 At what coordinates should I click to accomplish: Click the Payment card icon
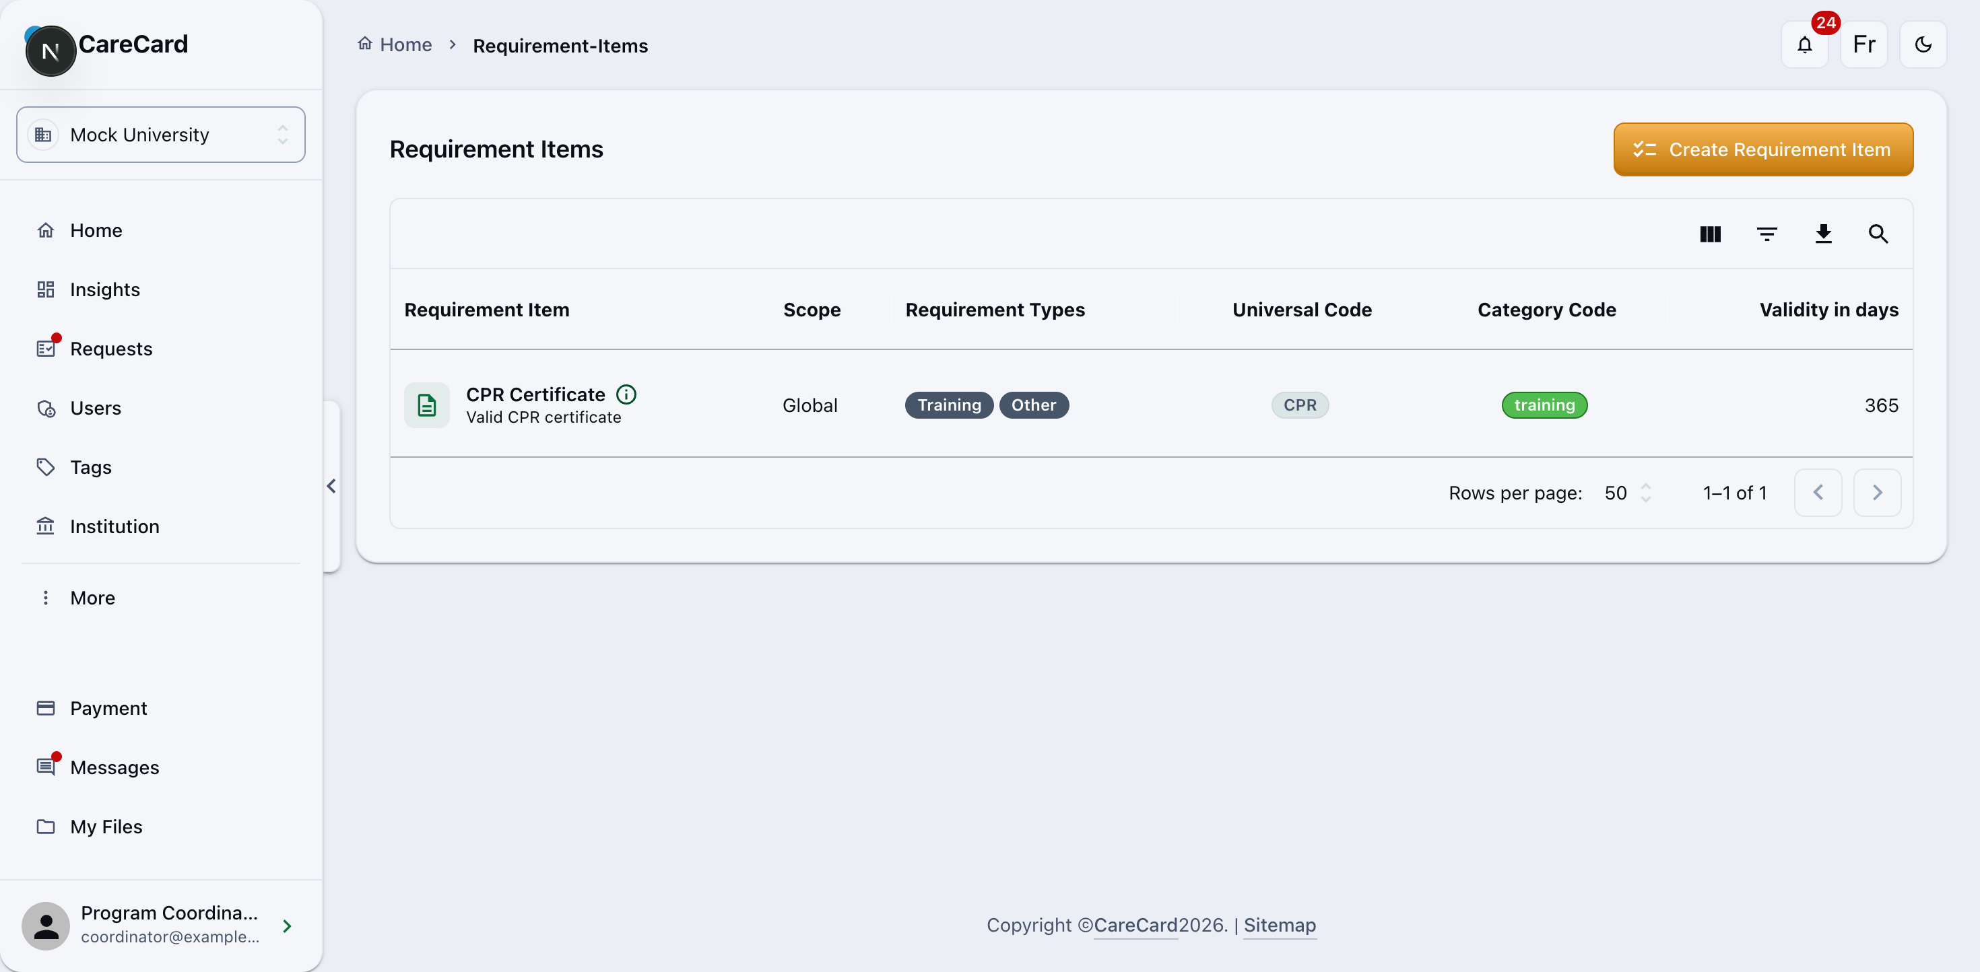[45, 708]
